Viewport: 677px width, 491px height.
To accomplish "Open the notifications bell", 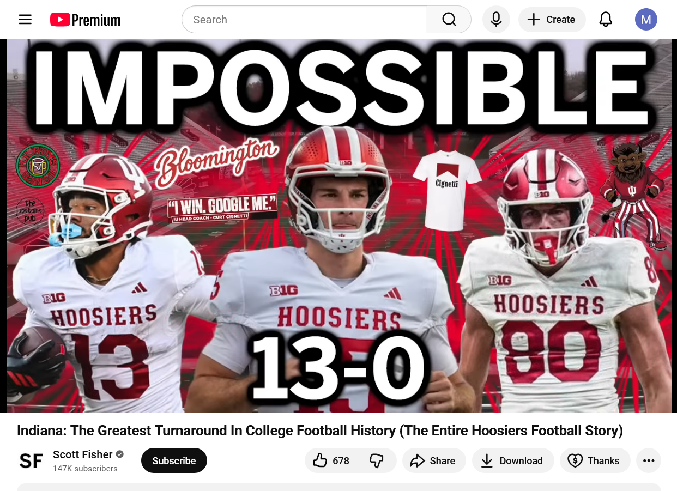I will coord(606,20).
